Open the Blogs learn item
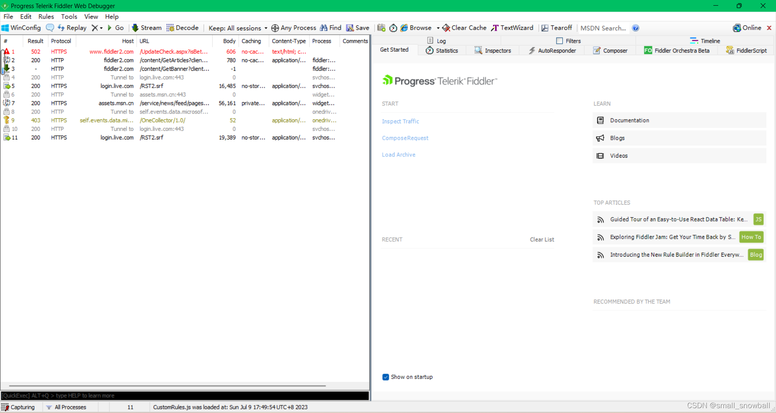Image resolution: width=776 pixels, height=413 pixels. click(679, 138)
